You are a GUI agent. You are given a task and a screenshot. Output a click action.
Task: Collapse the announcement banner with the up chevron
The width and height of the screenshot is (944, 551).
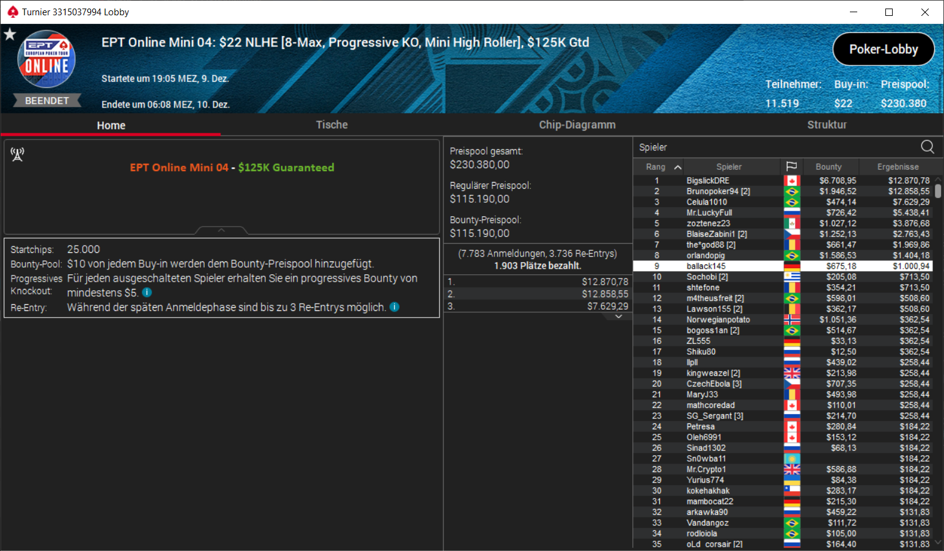[x=221, y=230]
